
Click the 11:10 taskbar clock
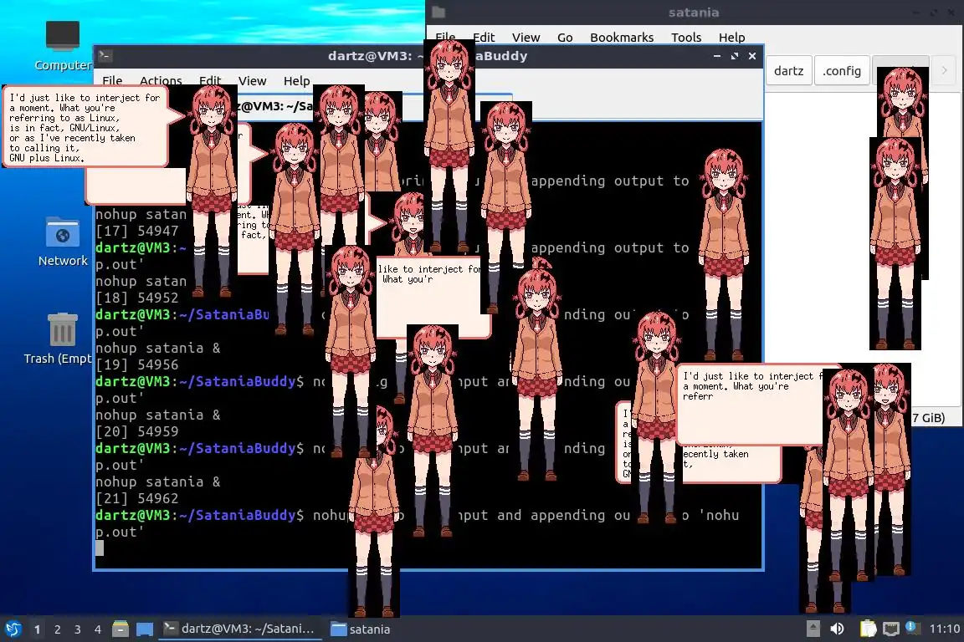point(944,629)
